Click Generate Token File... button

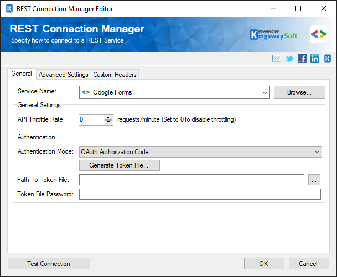click(120, 165)
